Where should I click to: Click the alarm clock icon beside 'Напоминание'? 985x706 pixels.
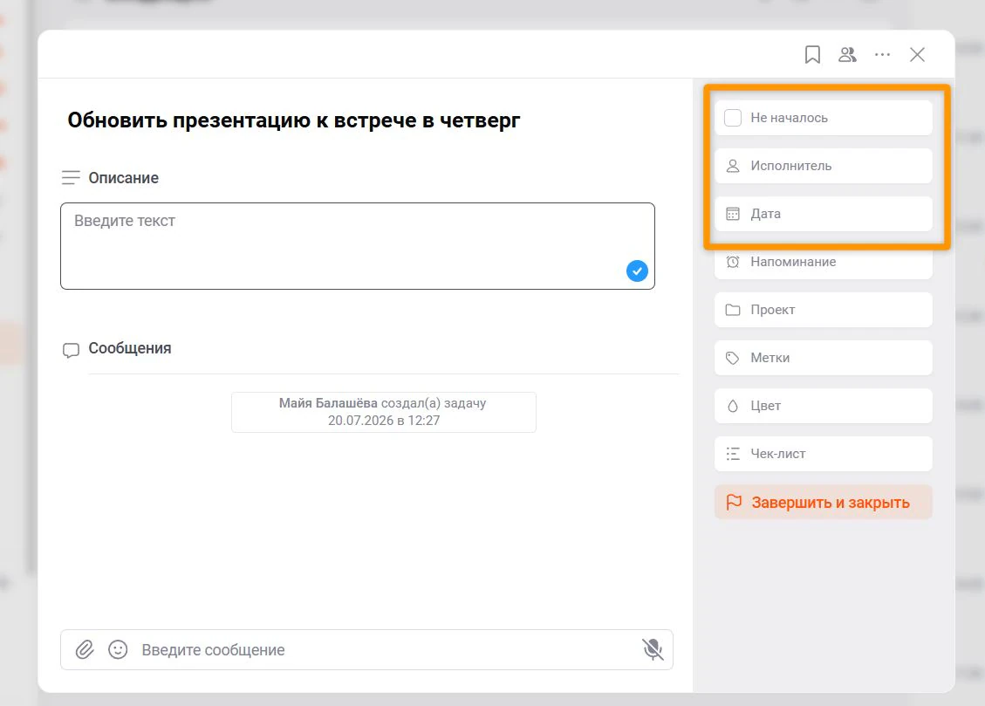point(733,262)
